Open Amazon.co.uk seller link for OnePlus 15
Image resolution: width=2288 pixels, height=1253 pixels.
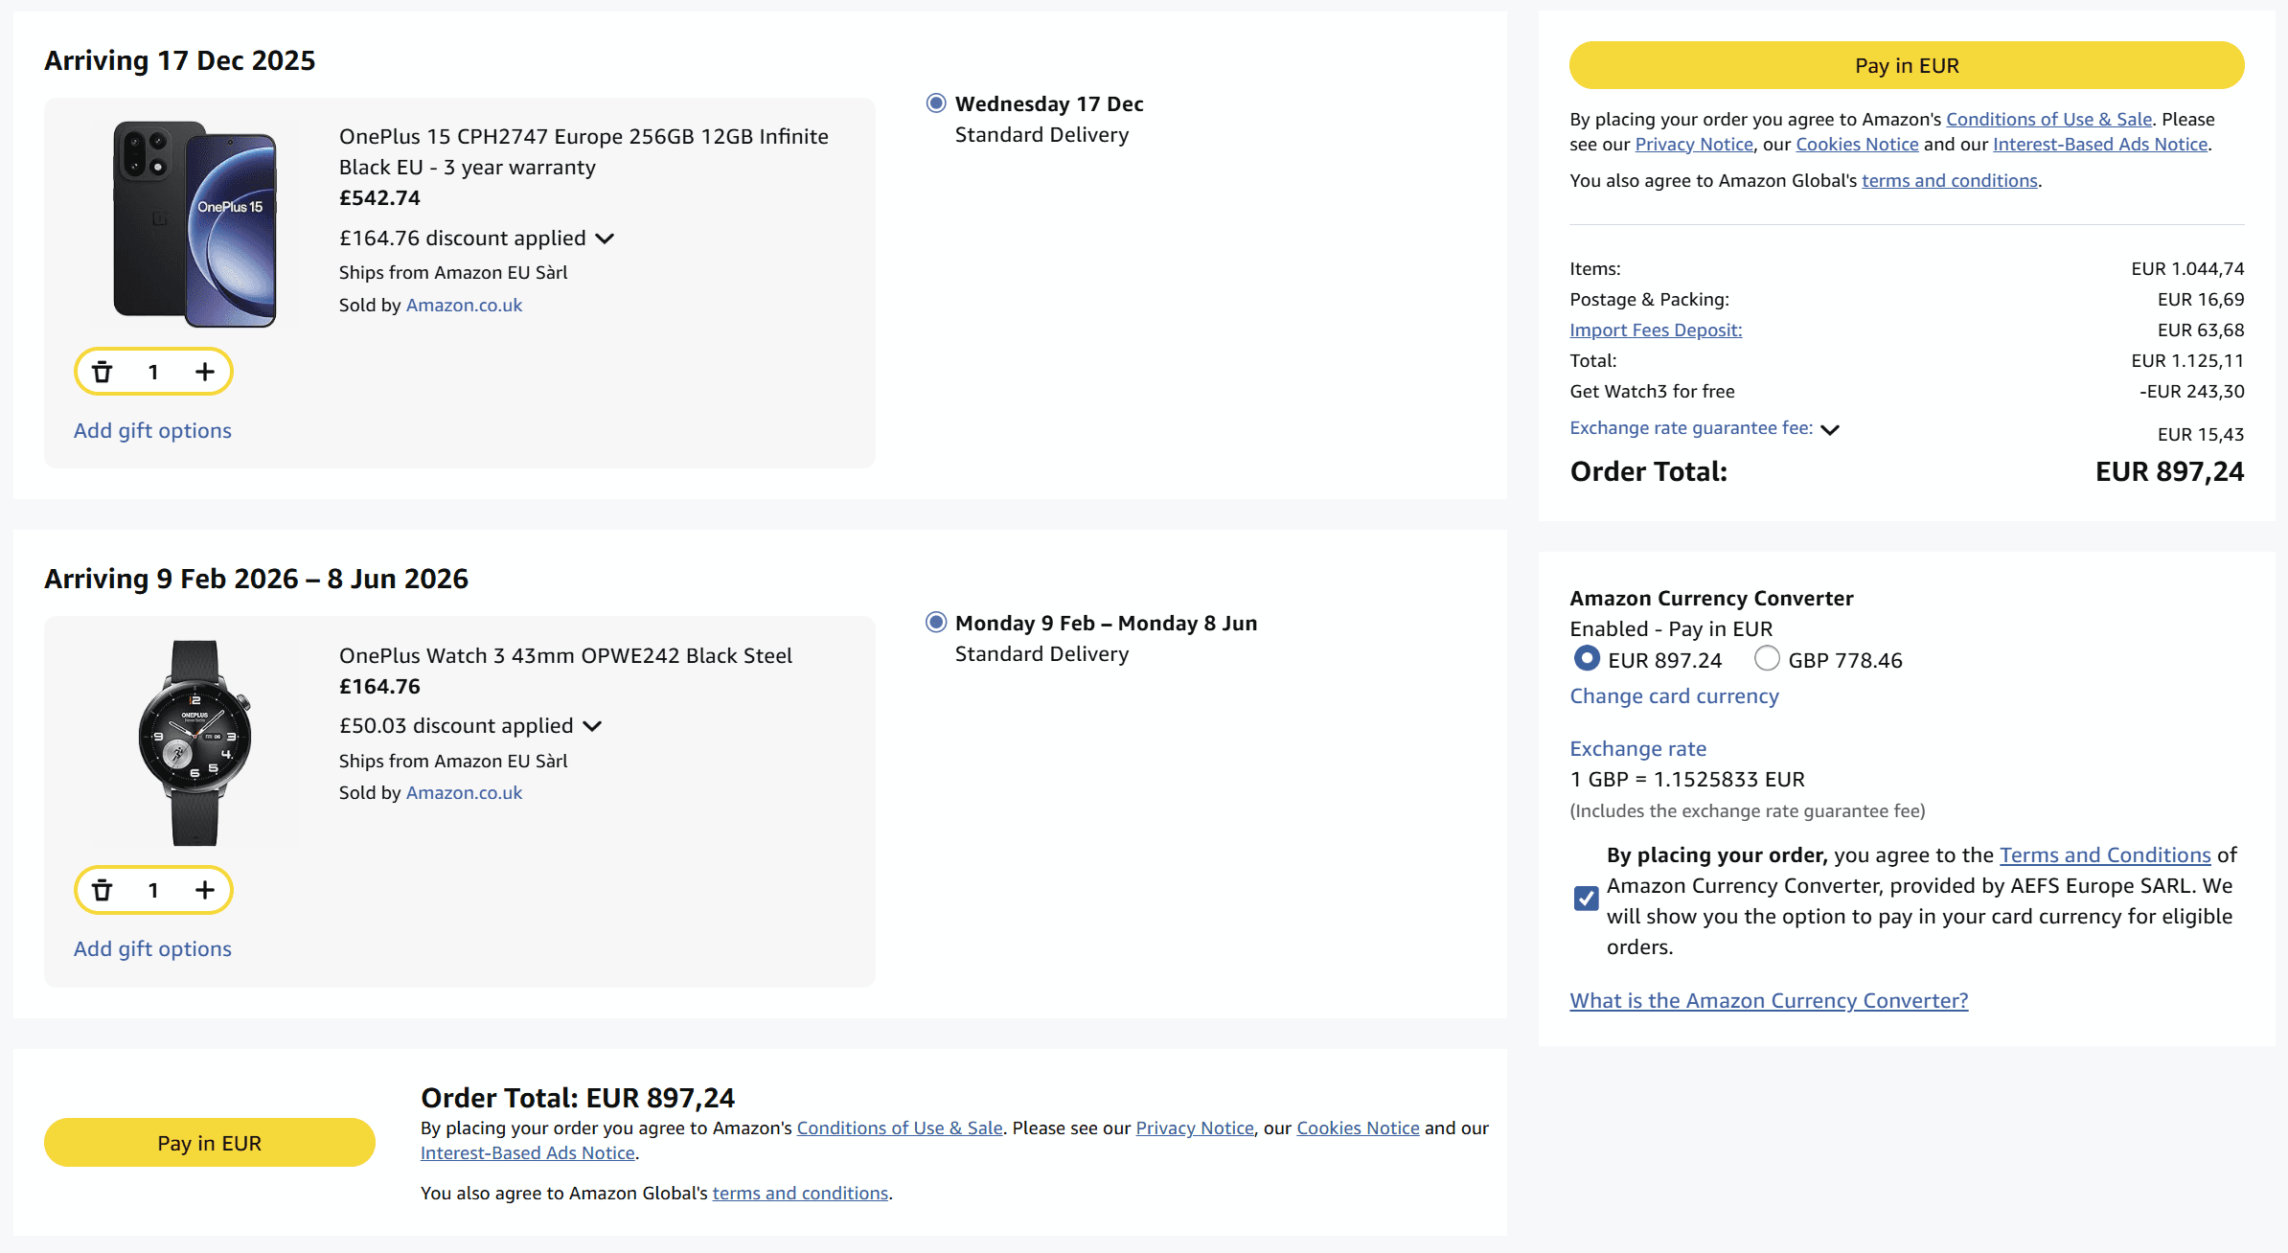click(464, 306)
